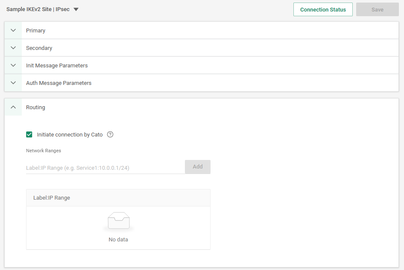Viewport: 404px width, 270px height.
Task: Click the Label:IP Range table column header
Action: coord(52,198)
